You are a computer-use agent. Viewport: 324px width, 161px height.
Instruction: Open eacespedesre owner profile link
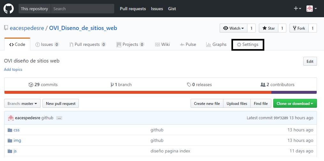[27, 28]
